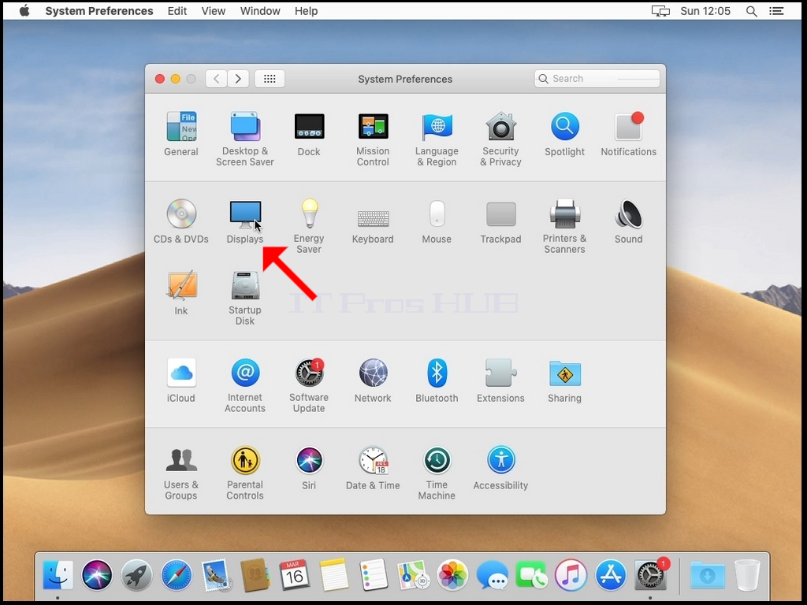Click the Forward navigation arrow

[x=238, y=79]
